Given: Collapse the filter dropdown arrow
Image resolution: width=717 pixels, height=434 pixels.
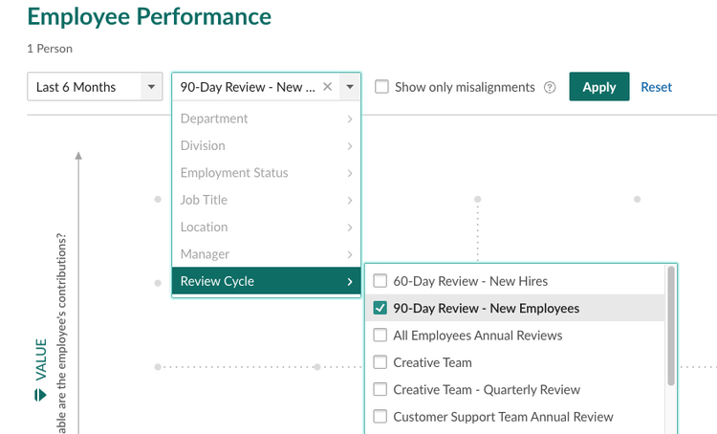Looking at the screenshot, I should [350, 86].
